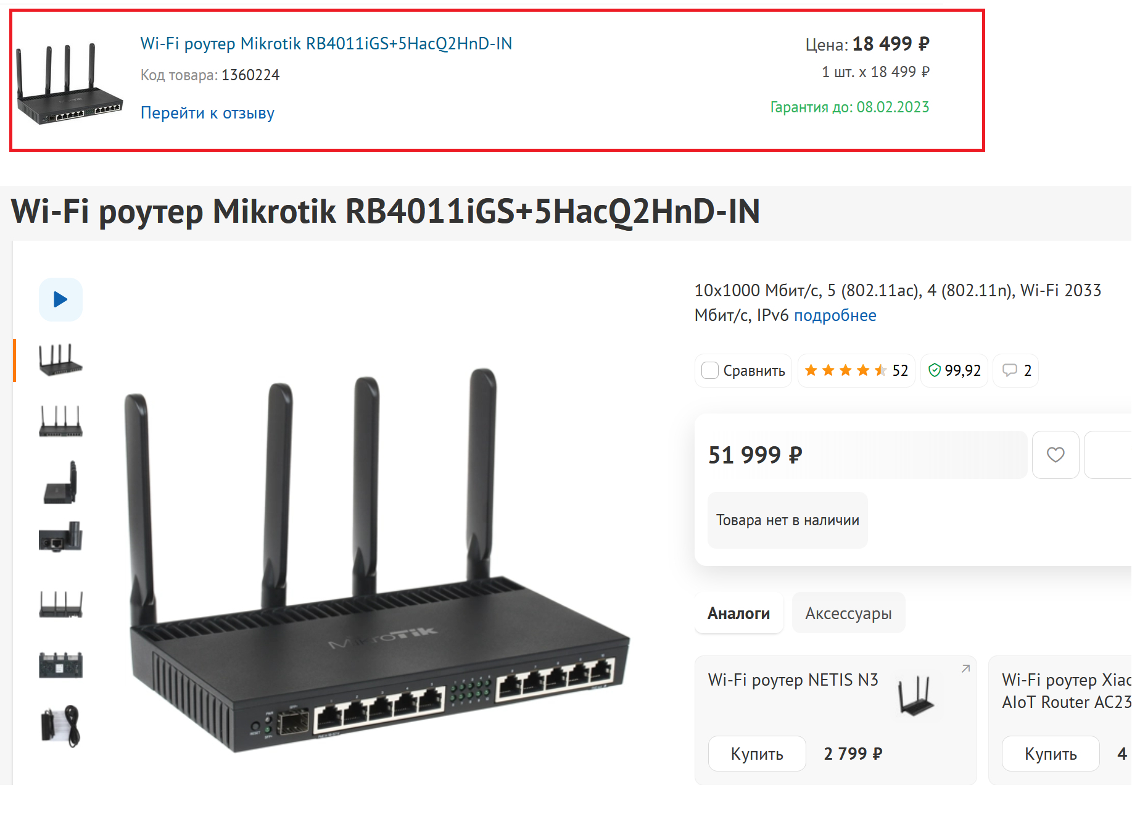Open the Mikrotik router title link in order
The height and width of the screenshot is (819, 1132).
(326, 44)
